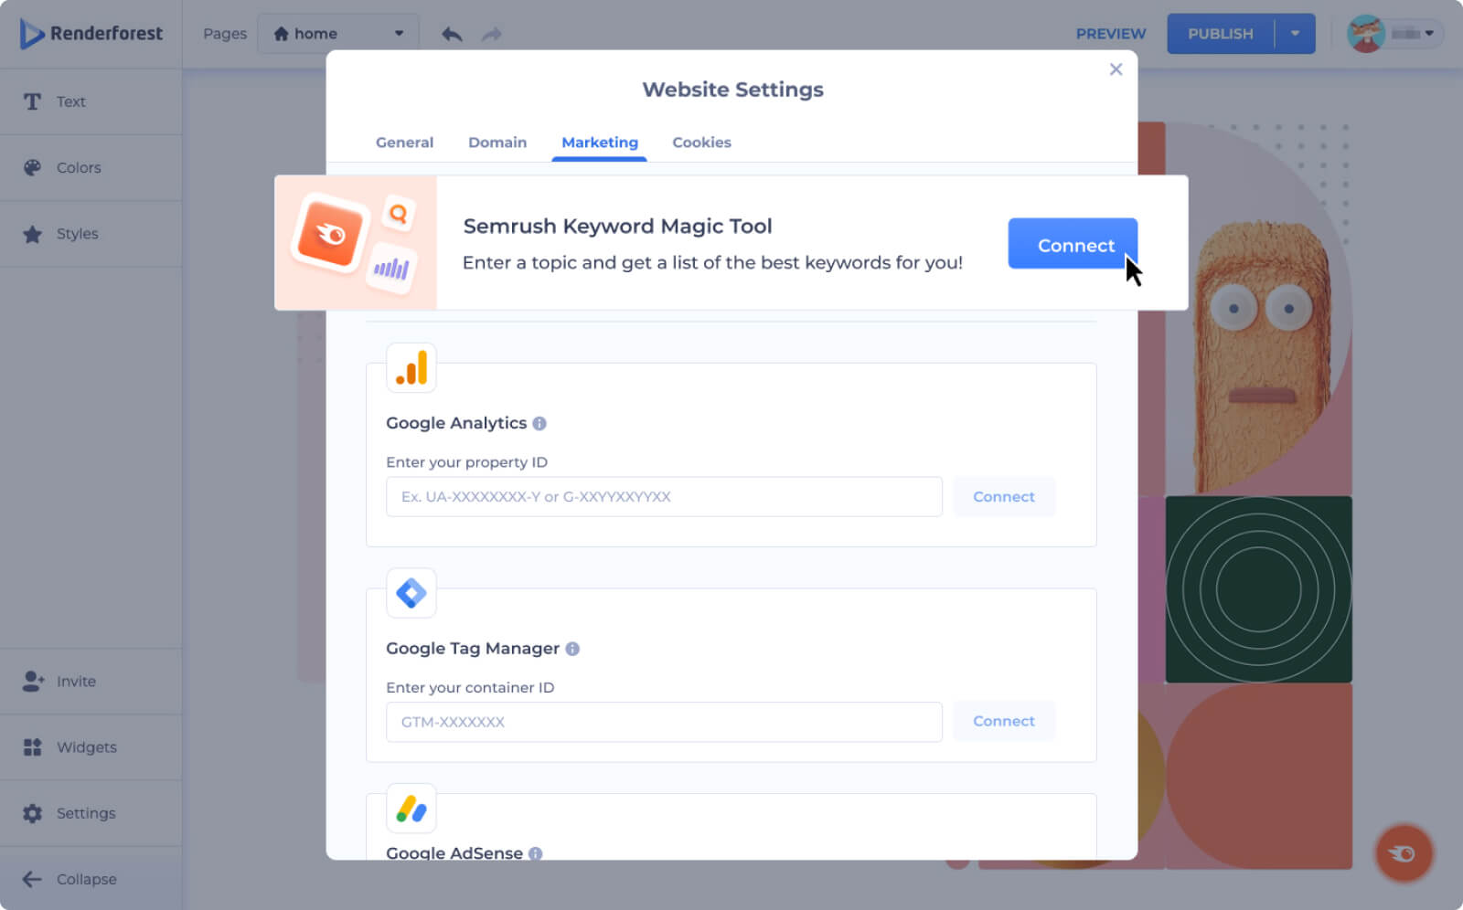The height and width of the screenshot is (910, 1463).
Task: Click the Renderforest logo
Action: pos(91,34)
